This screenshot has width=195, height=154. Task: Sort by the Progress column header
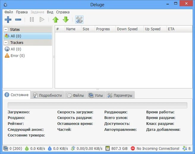(x=105, y=29)
